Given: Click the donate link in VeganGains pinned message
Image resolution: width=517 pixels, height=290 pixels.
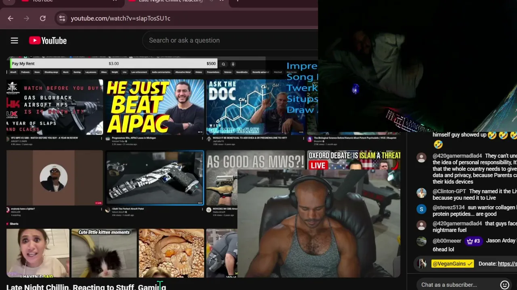Looking at the screenshot, I should click(x=507, y=264).
